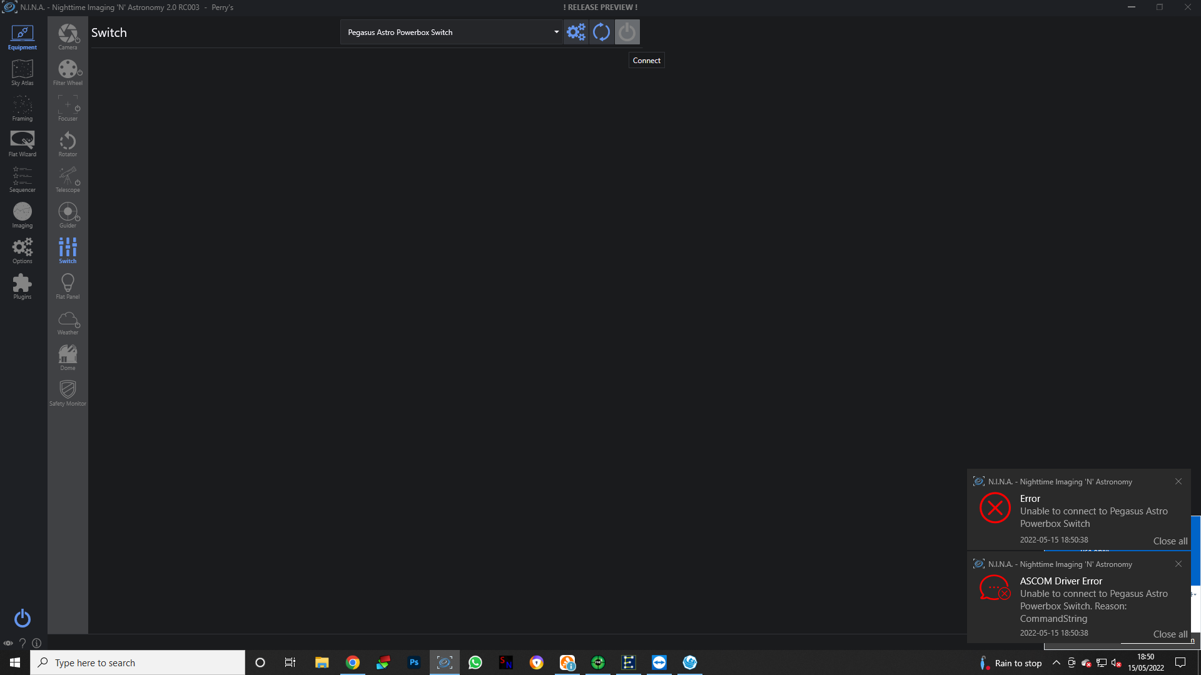This screenshot has height=675, width=1201.
Task: Select the Camera equipment tab
Action: (68, 37)
